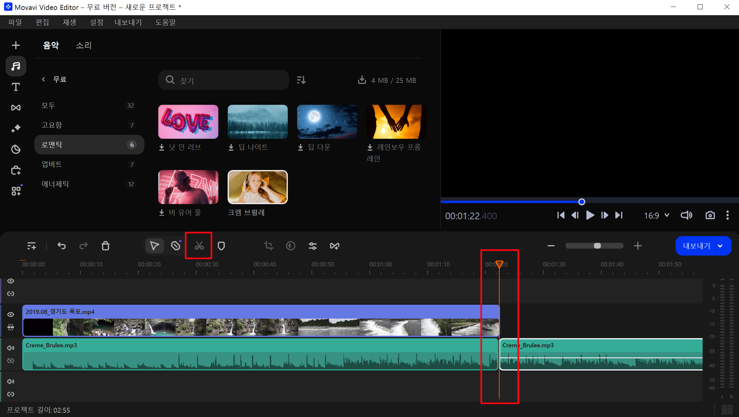Select the 업비트 music category
The image size is (739, 417).
click(x=52, y=164)
